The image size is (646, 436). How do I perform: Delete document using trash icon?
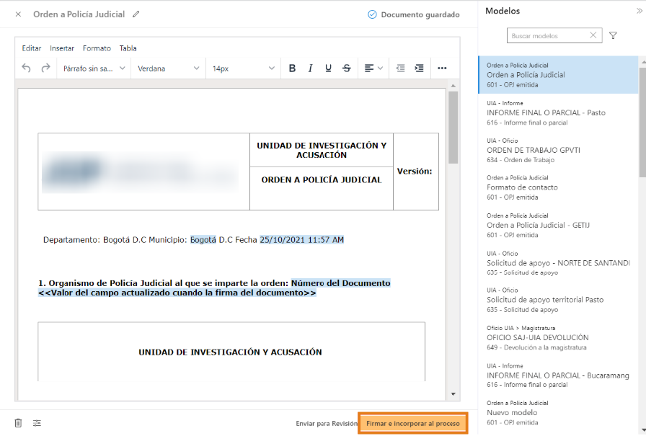point(19,423)
